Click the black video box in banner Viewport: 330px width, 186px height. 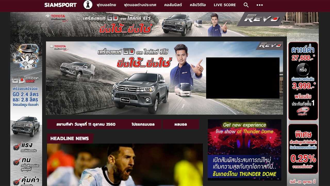243,78
